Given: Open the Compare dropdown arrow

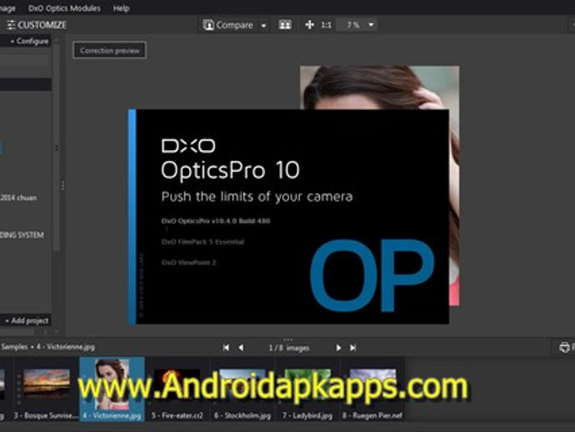Looking at the screenshot, I should [263, 25].
